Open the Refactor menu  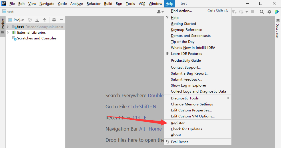click(x=93, y=4)
